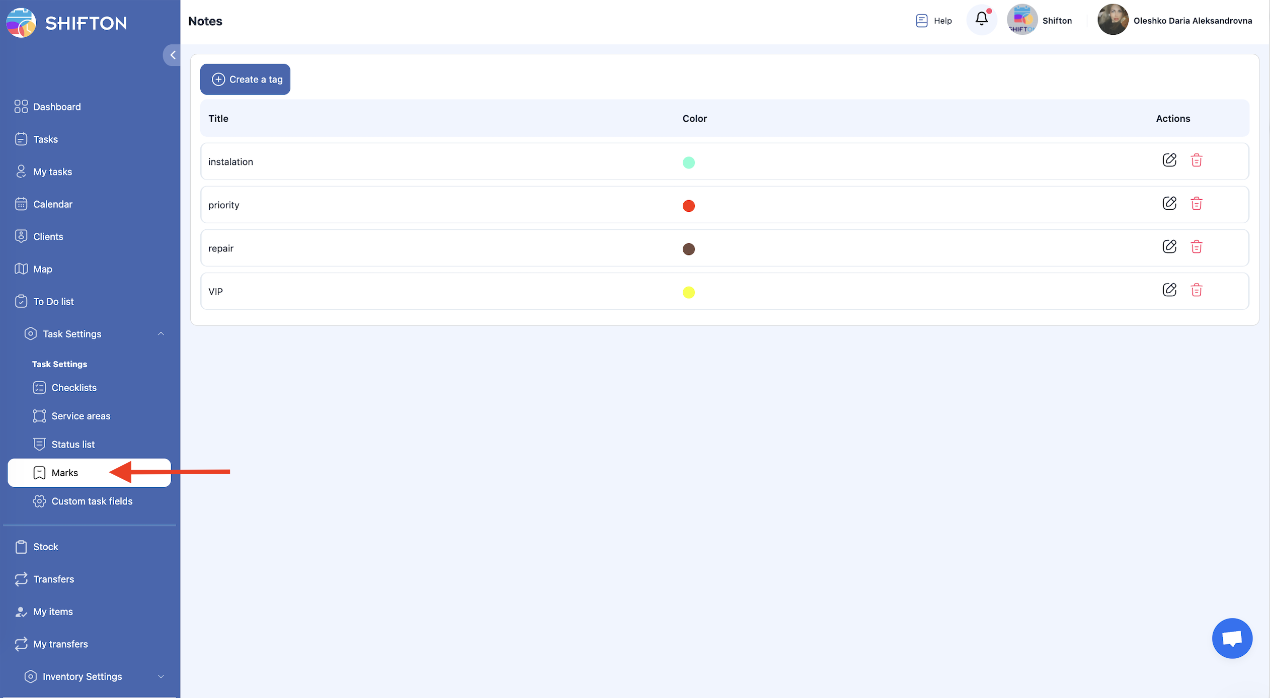Image resolution: width=1270 pixels, height=698 pixels.
Task: Expand the Inventory Settings section
Action: pos(161,676)
